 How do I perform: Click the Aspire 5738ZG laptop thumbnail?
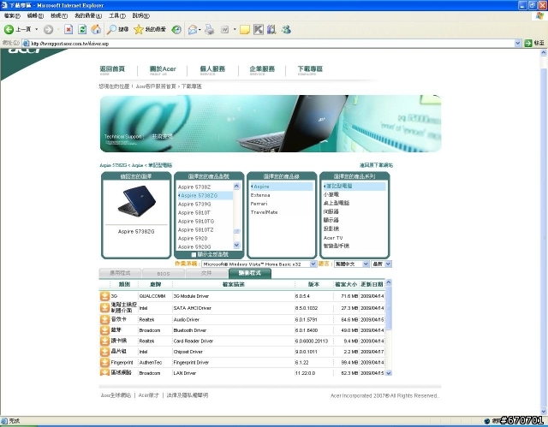pos(136,201)
